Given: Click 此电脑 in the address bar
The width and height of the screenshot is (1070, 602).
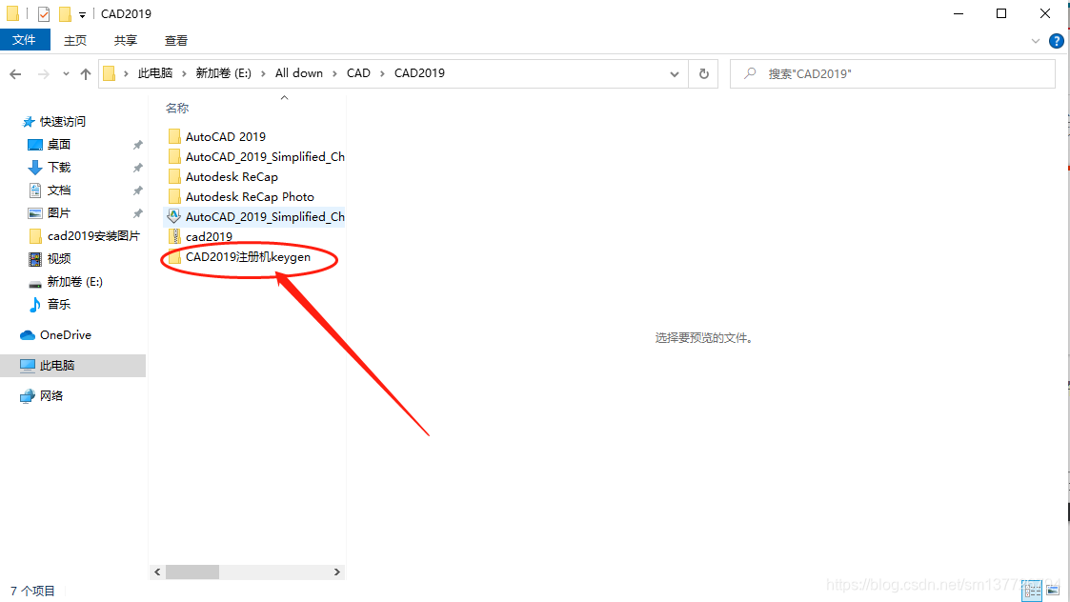Looking at the screenshot, I should pyautogui.click(x=155, y=73).
